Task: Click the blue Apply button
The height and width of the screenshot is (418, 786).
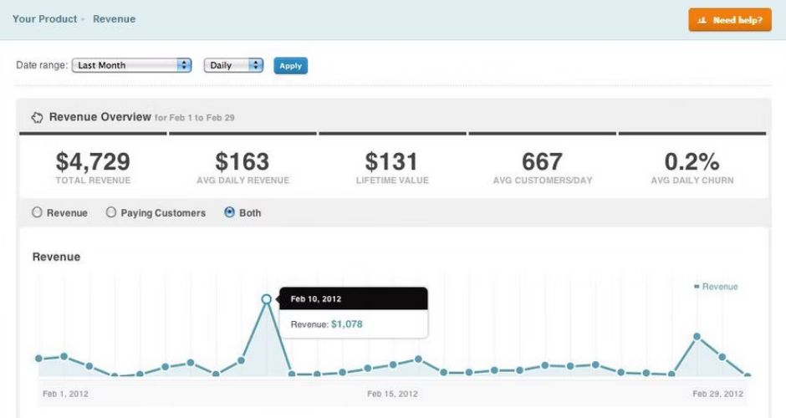Action: (x=291, y=66)
